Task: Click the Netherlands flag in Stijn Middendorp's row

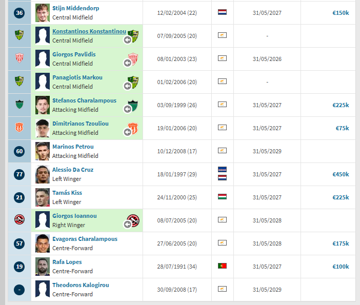Action: [x=222, y=12]
